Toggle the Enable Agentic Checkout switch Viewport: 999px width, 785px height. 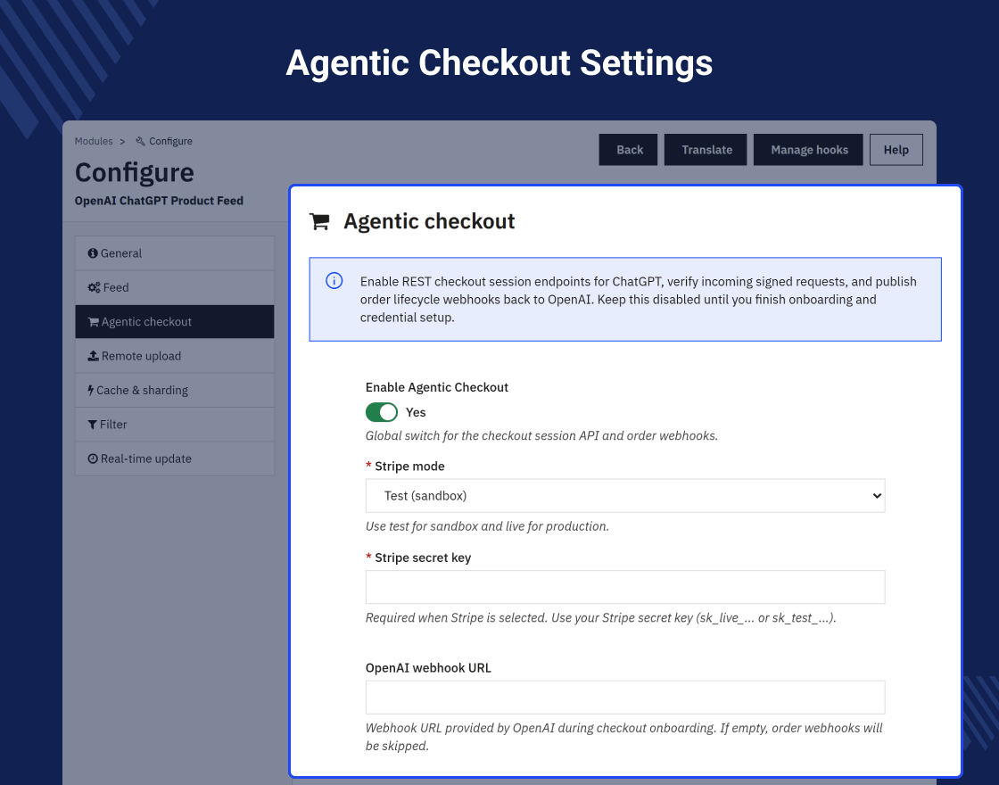382,412
